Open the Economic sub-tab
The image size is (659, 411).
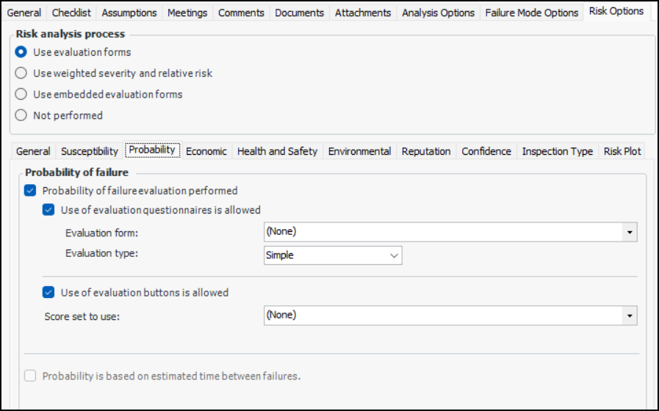coord(206,151)
